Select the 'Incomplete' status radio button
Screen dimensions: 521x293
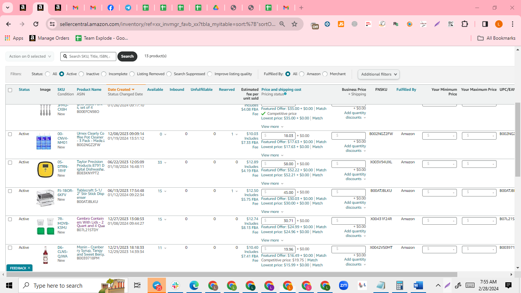104,74
